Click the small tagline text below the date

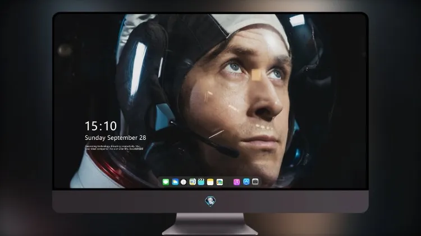114,148
